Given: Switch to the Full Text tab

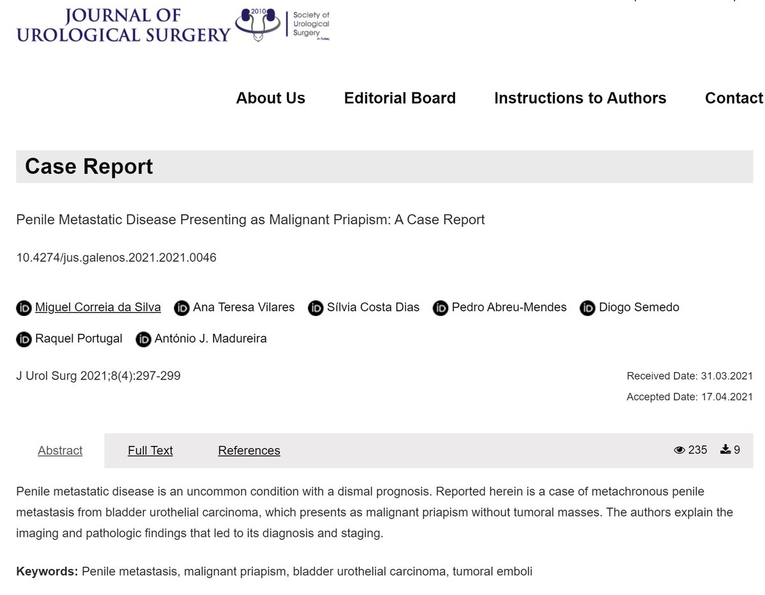Looking at the screenshot, I should click(x=150, y=450).
